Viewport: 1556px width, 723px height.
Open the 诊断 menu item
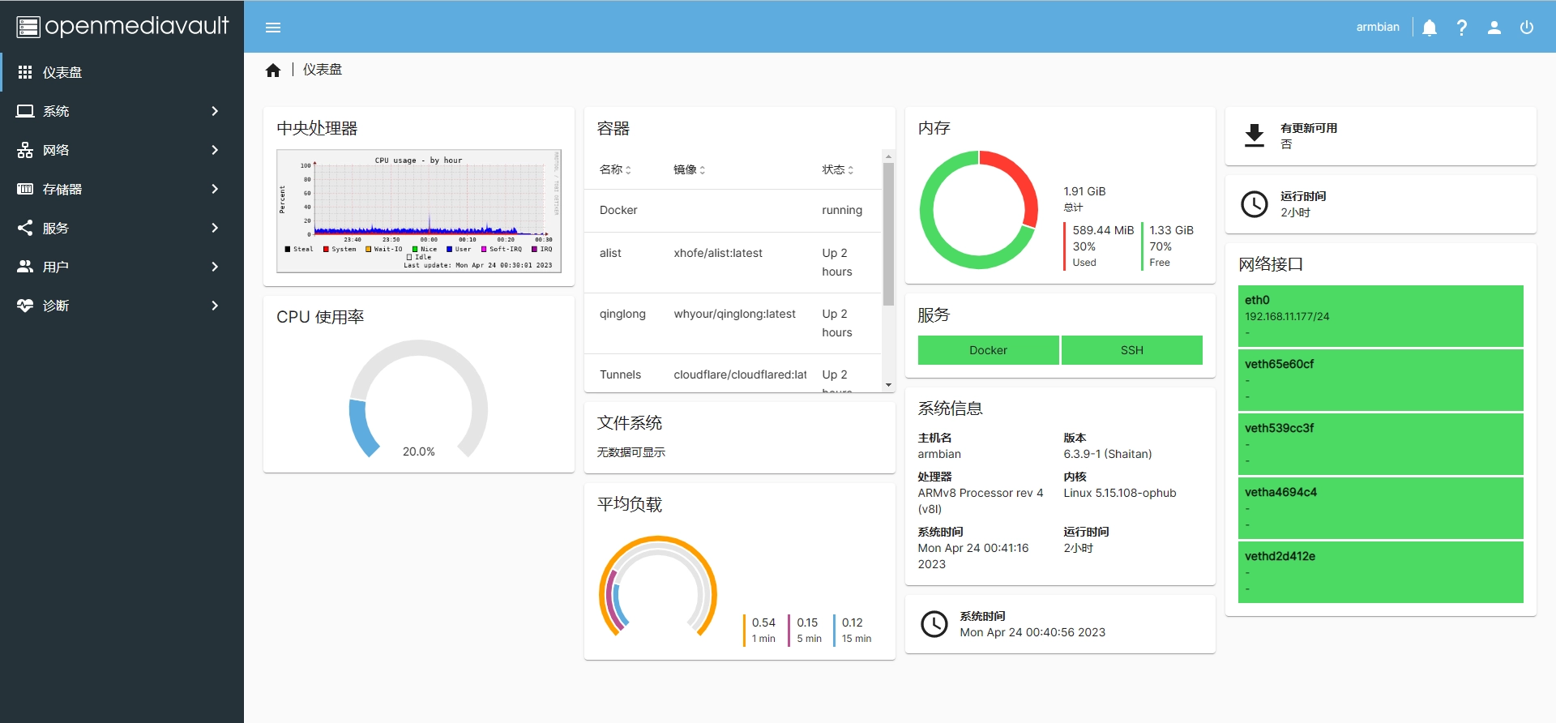pyautogui.click(x=122, y=306)
